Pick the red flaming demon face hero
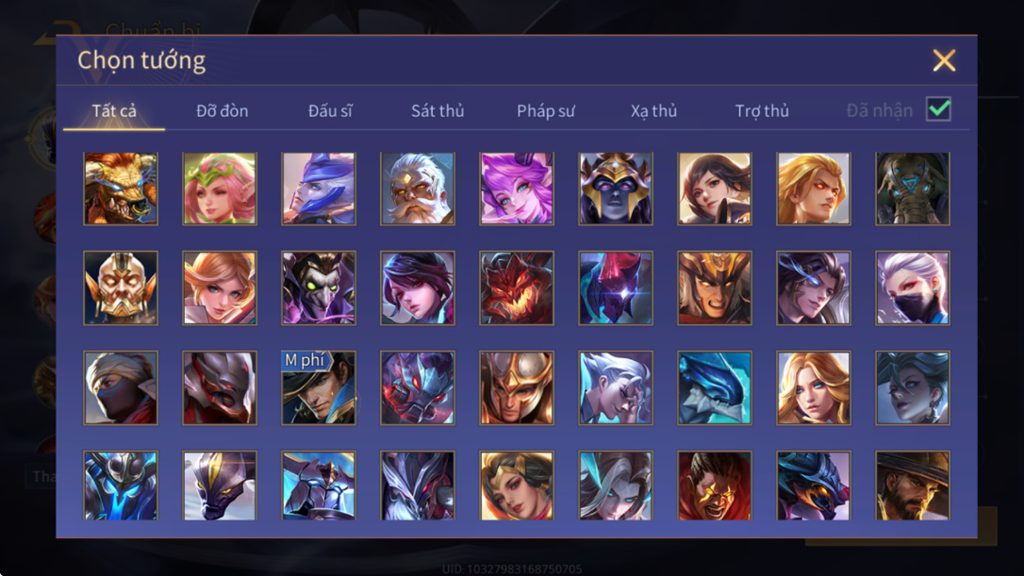 tap(517, 288)
